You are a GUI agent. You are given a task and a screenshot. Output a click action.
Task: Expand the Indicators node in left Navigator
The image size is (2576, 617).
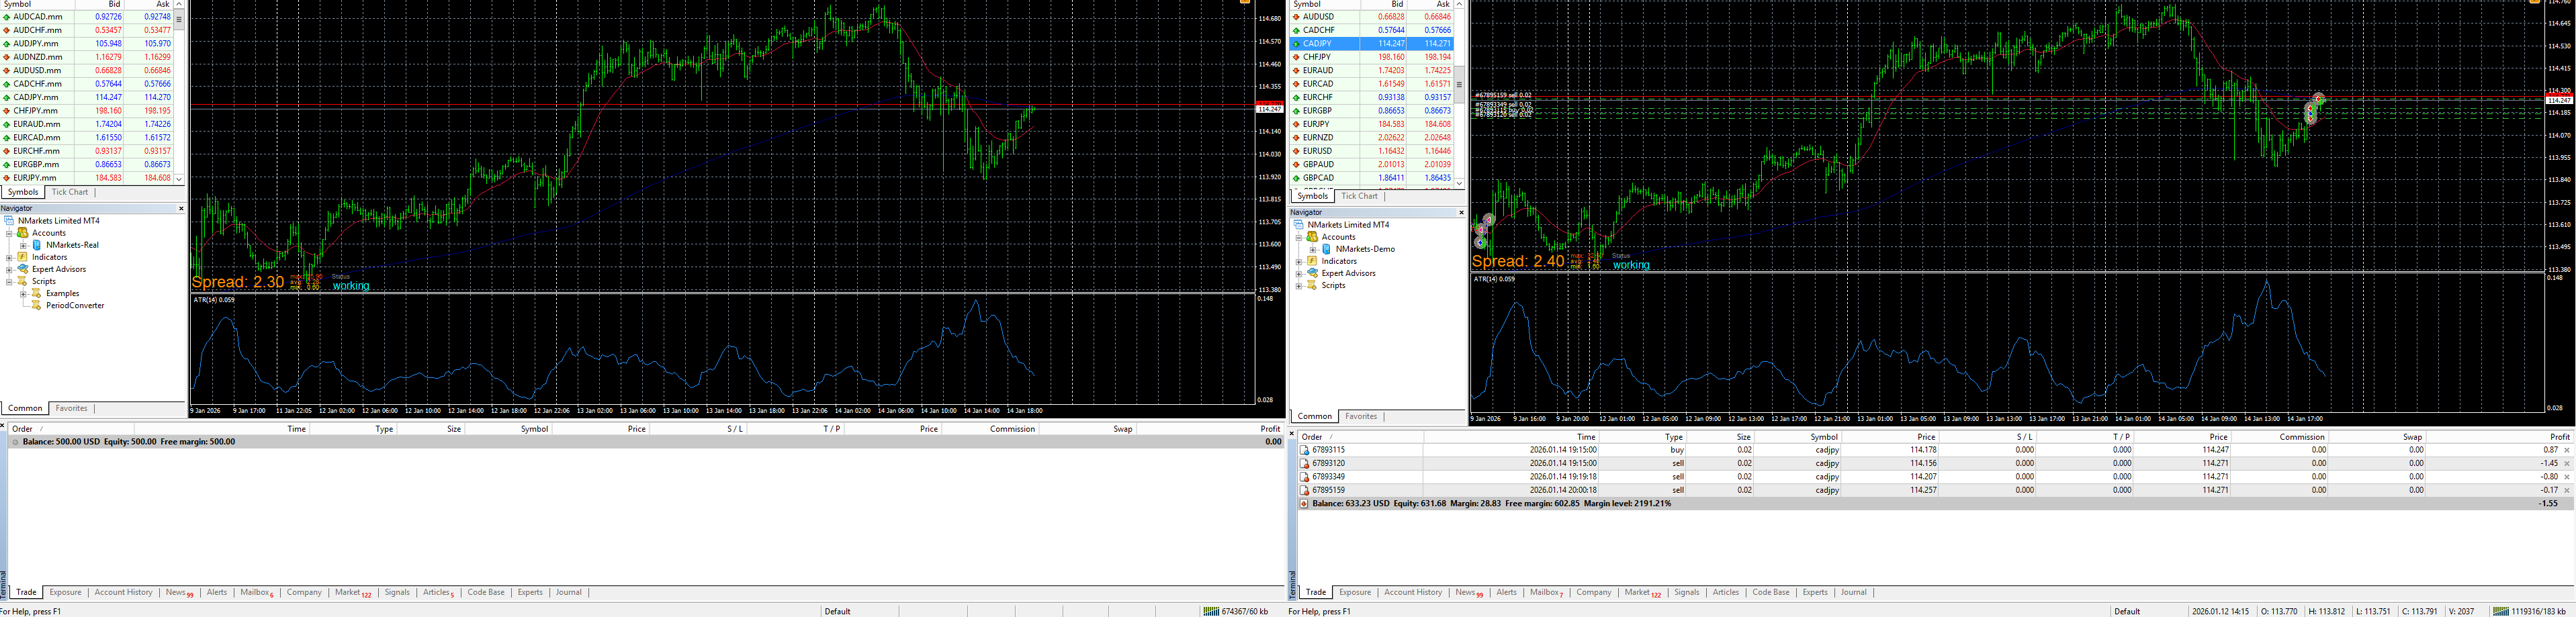click(x=9, y=257)
